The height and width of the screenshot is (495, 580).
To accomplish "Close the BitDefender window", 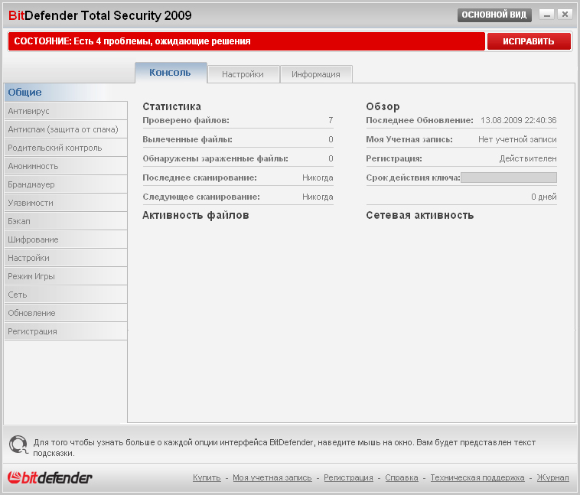I will click(565, 15).
